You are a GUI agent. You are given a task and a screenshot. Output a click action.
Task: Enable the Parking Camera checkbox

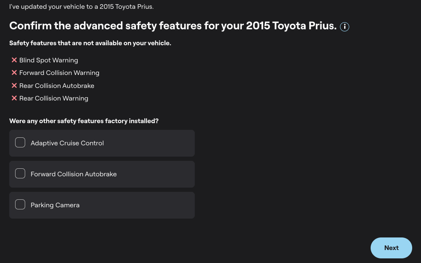(x=20, y=205)
